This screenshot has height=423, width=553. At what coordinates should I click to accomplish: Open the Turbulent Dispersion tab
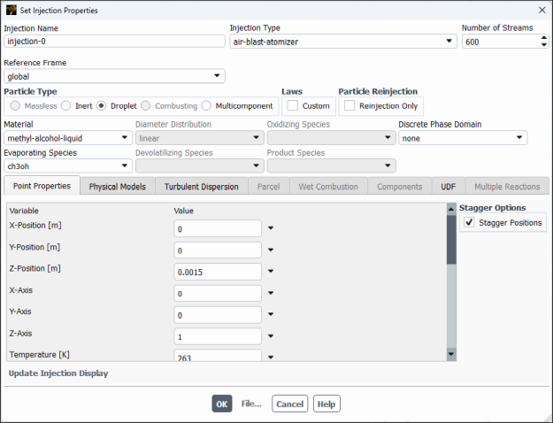[201, 187]
